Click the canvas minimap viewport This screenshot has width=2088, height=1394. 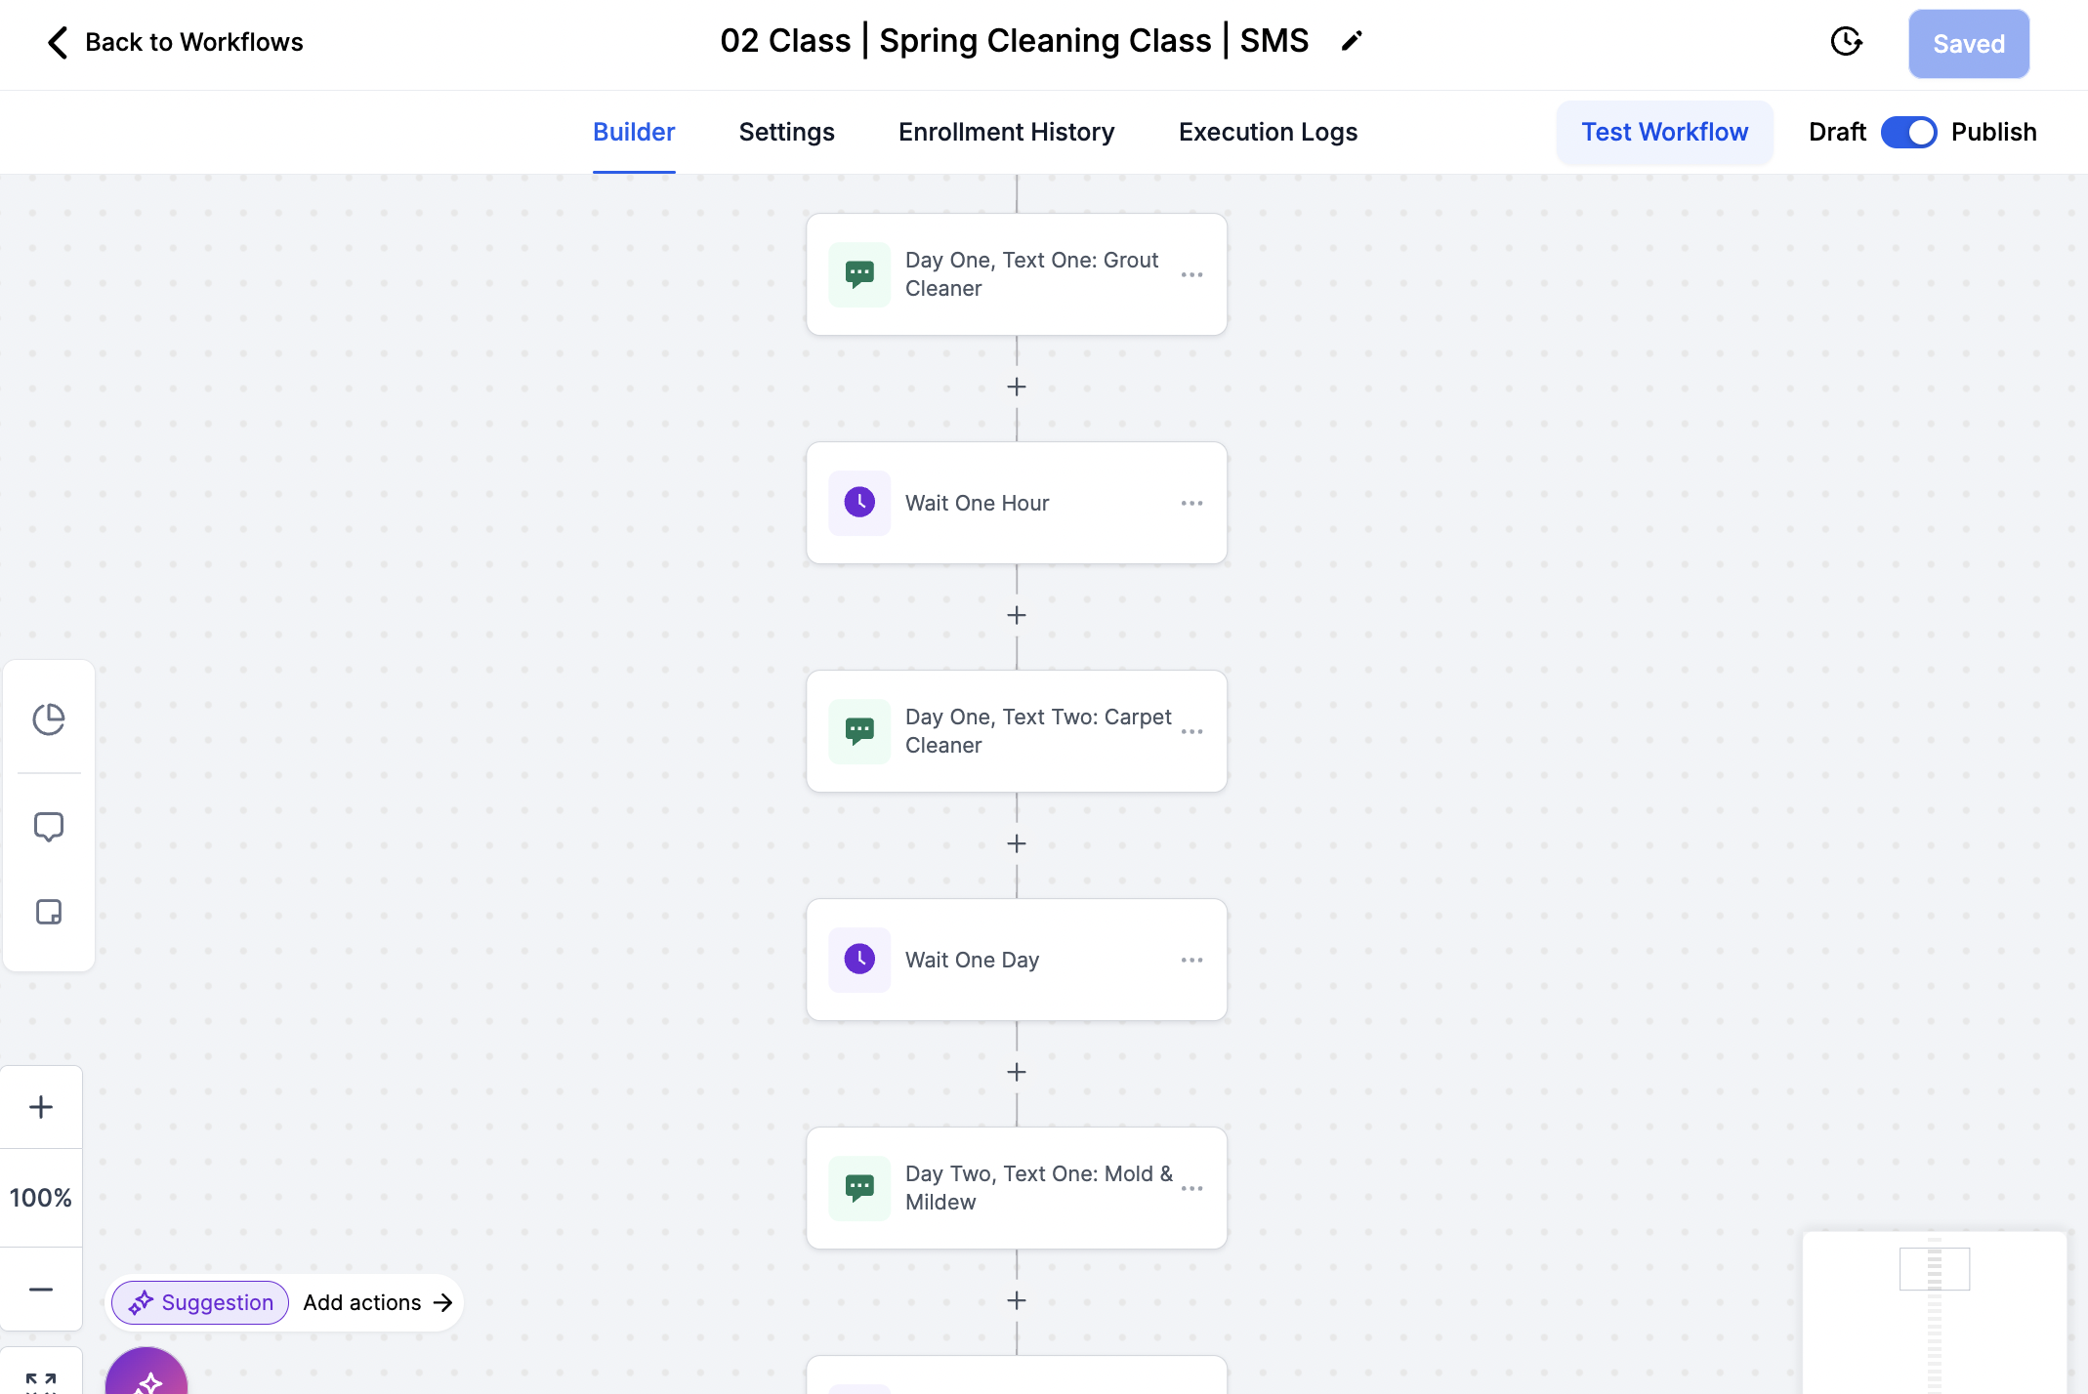click(x=1934, y=1268)
